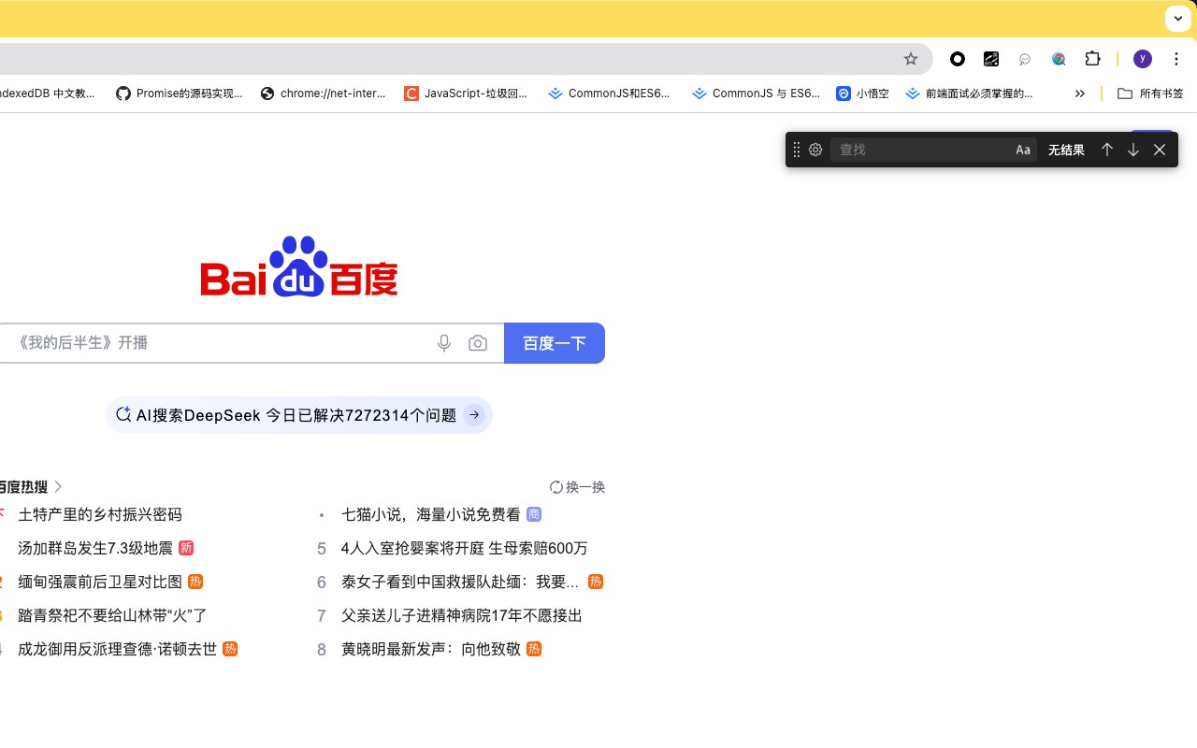Open 缅甸强震前后卫星对比图
The width and height of the screenshot is (1197, 748).
tap(100, 582)
